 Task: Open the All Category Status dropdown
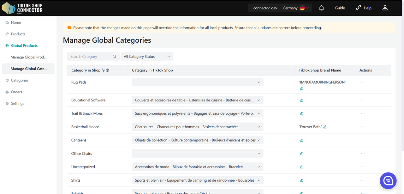tap(147, 57)
